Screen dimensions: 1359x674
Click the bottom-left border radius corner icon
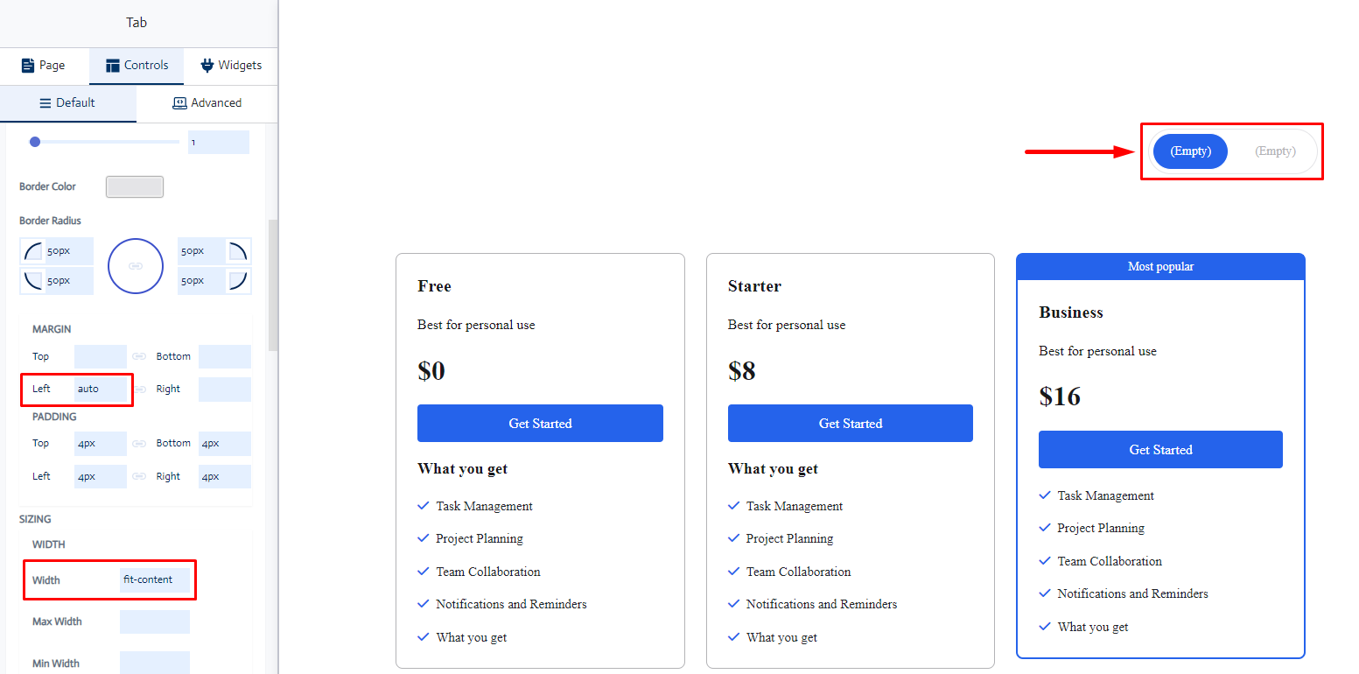(x=33, y=281)
